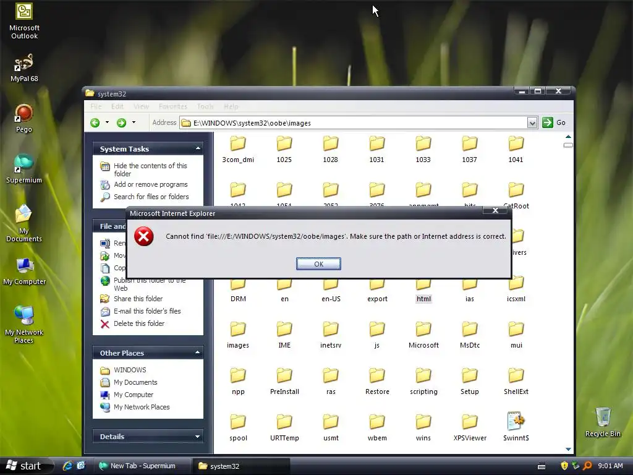Select the html folder
Screen dimensions: 633x475
pyautogui.click(x=423, y=292)
